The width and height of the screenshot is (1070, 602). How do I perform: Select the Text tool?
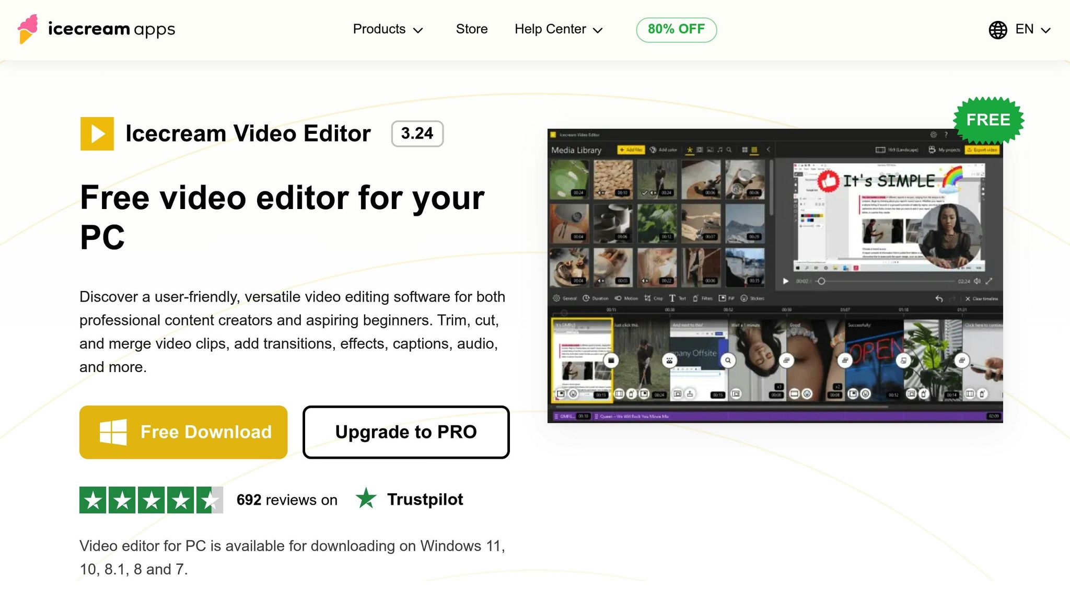coord(678,298)
